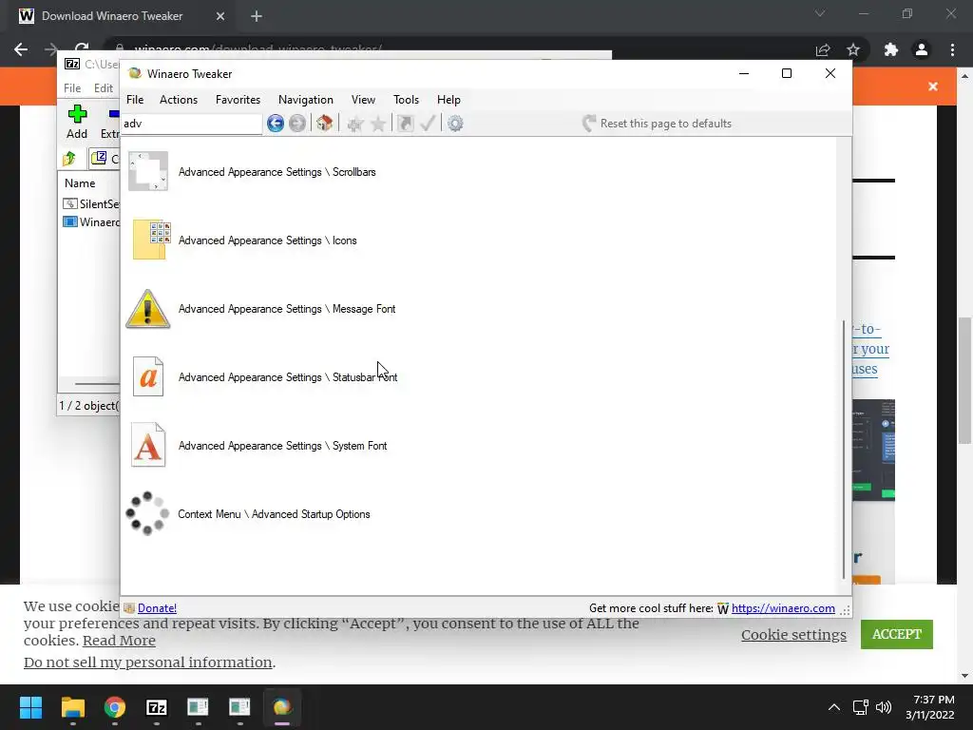
Task: Click the Chrome share page icon
Action: click(x=823, y=49)
